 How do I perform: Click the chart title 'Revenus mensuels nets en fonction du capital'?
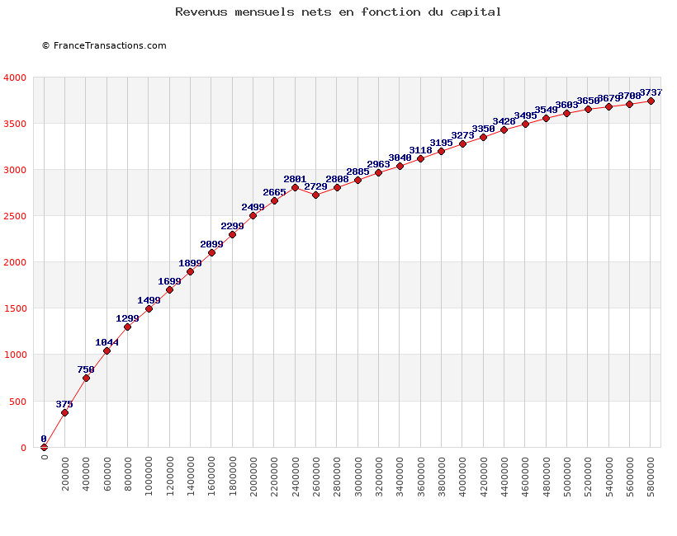[338, 12]
